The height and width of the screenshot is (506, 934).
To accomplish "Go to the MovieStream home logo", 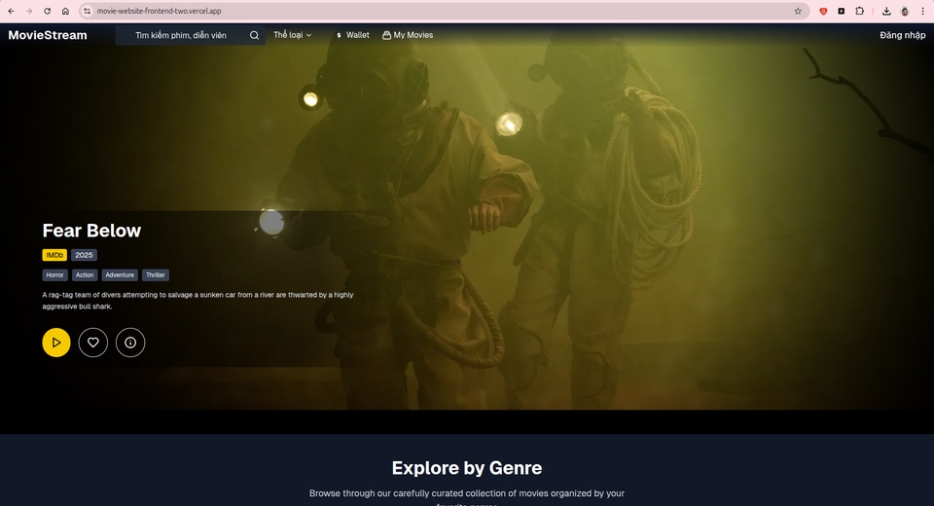I will 48,35.
